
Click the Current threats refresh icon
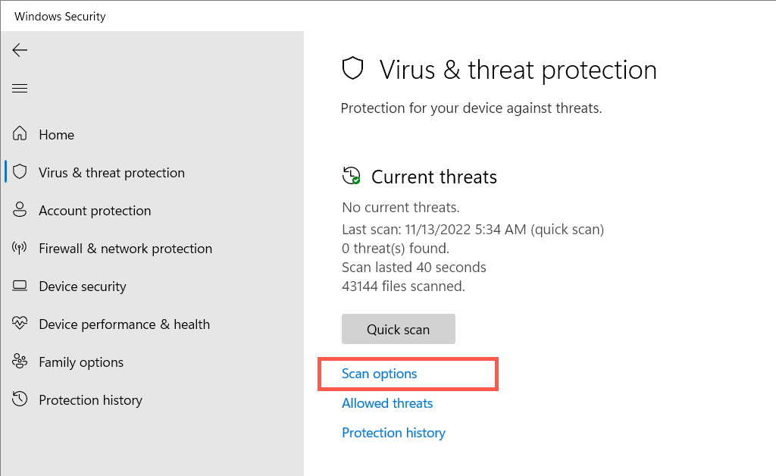pyautogui.click(x=352, y=177)
